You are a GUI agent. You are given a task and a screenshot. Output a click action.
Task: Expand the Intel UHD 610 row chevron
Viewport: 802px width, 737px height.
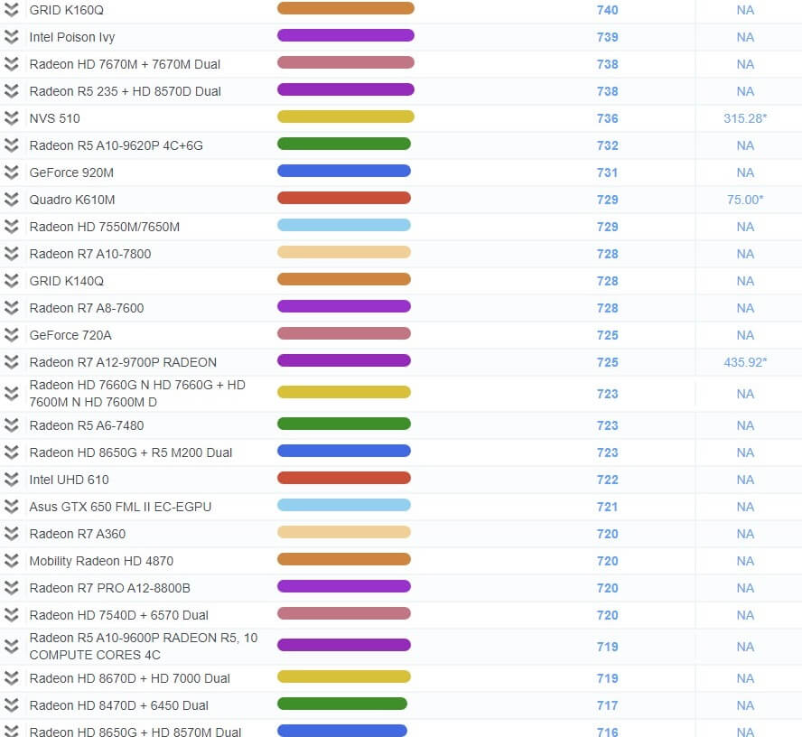point(11,480)
